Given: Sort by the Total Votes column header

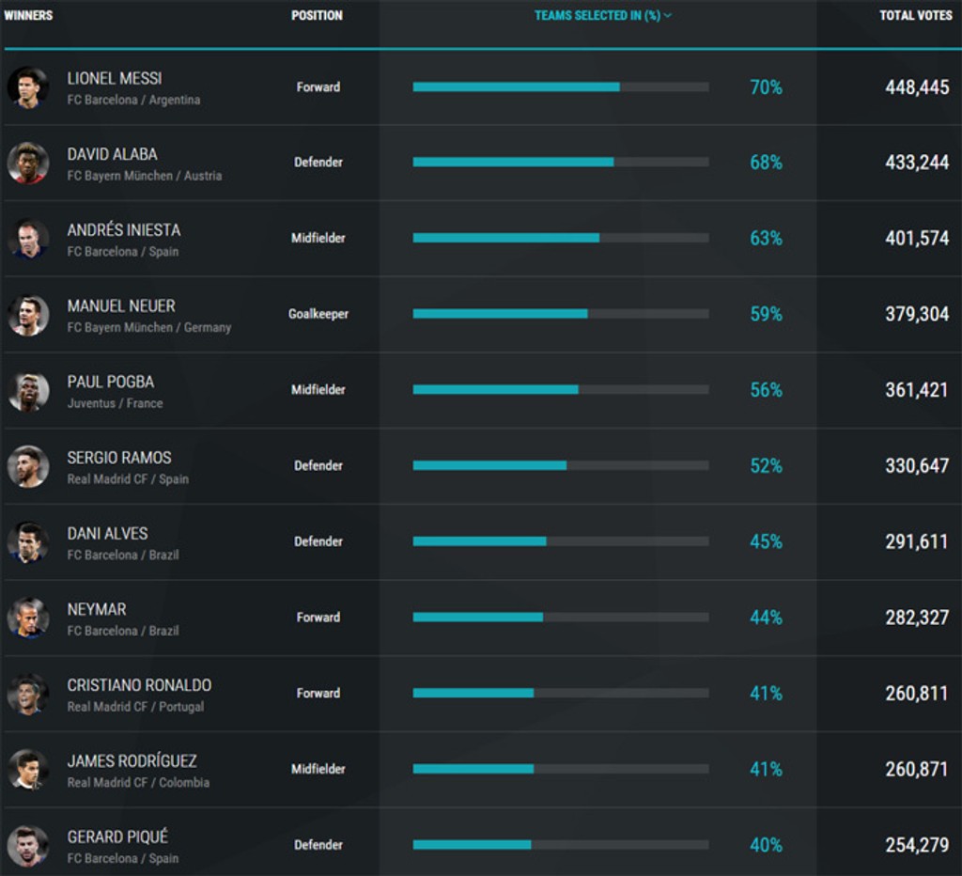Looking at the screenshot, I should tap(915, 16).
